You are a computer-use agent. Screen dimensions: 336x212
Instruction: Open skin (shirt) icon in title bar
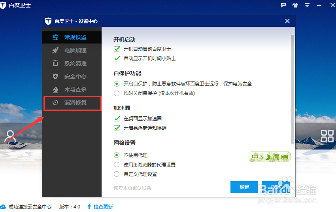(295, 5)
